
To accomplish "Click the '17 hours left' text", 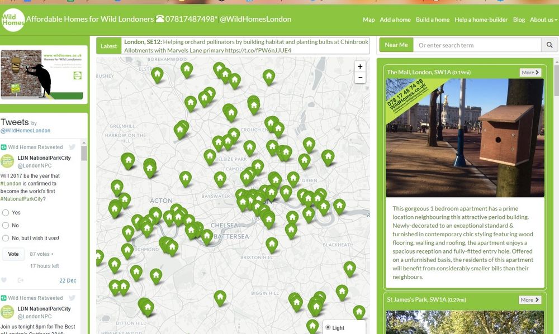I will (x=45, y=266).
